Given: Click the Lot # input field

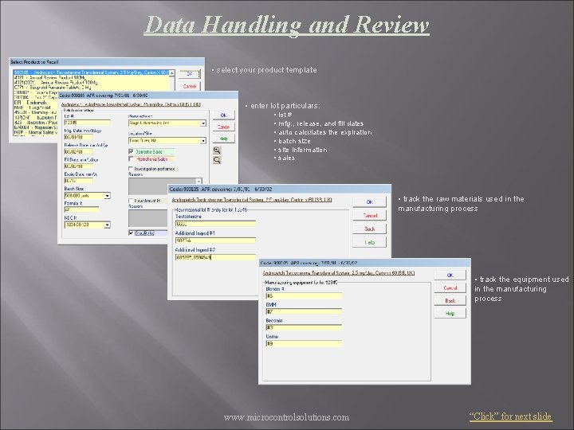Looking at the screenshot, I should pyautogui.click(x=87, y=123).
